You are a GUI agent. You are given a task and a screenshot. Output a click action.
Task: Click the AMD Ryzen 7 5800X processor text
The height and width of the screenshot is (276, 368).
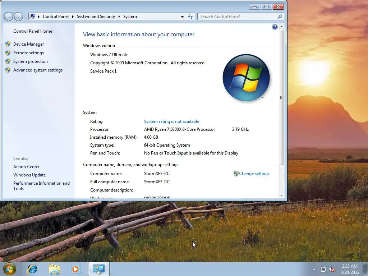[179, 129]
